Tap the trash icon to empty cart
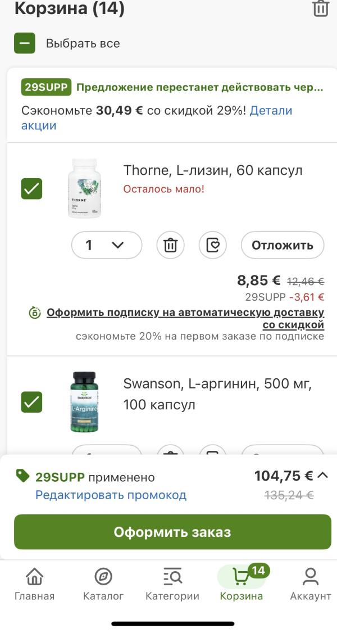This screenshot has height=633, width=337. 320,8
